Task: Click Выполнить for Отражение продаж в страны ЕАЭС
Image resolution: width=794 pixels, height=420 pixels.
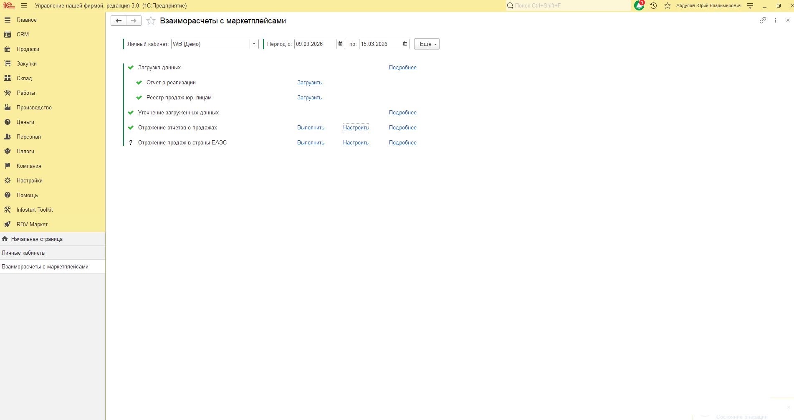Action: 311,143
